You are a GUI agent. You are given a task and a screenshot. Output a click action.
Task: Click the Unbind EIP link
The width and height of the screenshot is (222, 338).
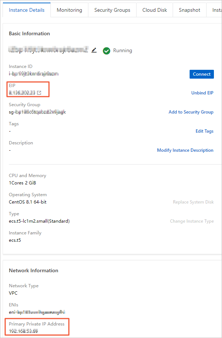pyautogui.click(x=202, y=93)
